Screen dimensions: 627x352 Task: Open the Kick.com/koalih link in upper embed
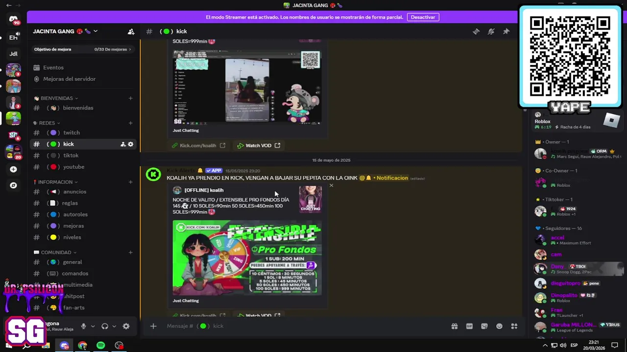pyautogui.click(x=198, y=145)
